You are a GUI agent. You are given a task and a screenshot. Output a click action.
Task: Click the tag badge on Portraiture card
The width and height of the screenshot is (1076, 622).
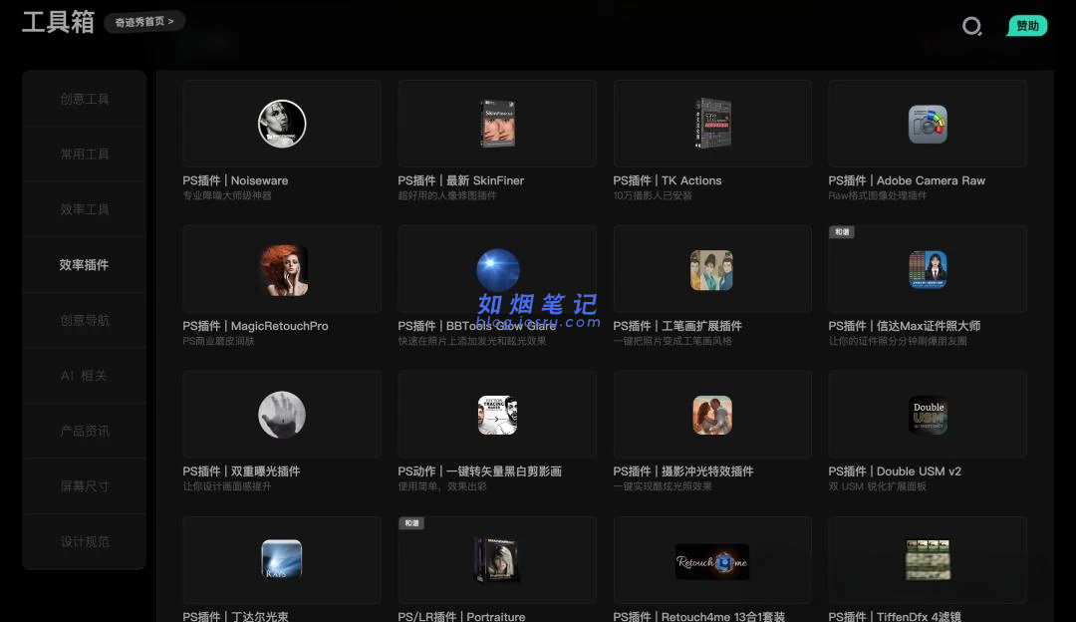pyautogui.click(x=411, y=523)
